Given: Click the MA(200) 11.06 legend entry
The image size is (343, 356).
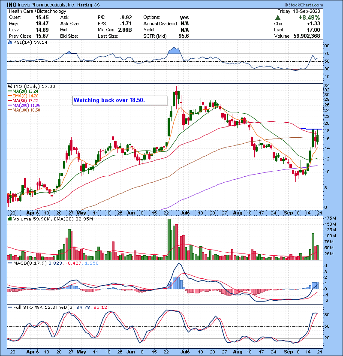Looking at the screenshot, I should (24, 106).
